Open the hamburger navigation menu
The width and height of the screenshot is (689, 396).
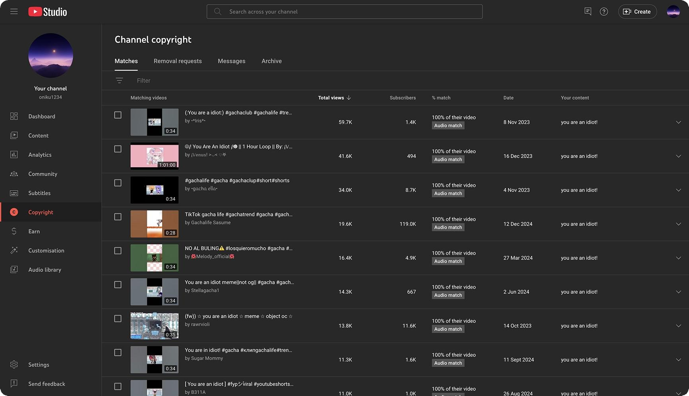14,12
